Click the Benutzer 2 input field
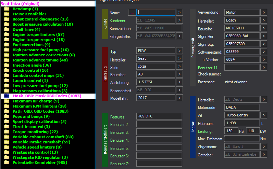 (159, 124)
